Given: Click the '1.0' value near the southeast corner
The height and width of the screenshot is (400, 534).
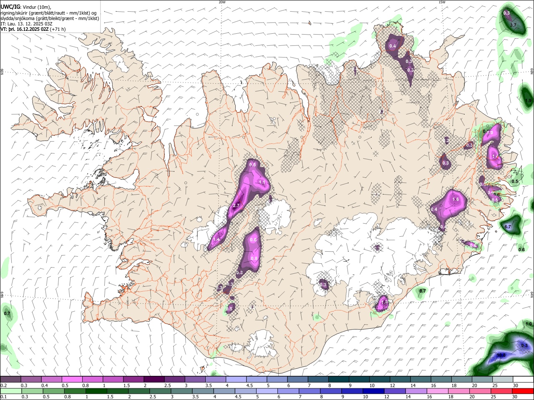Looking at the screenshot, I should pos(529,324).
